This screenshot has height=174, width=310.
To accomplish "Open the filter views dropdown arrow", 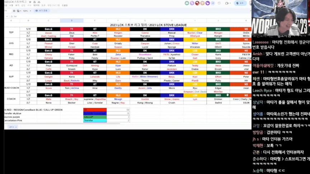I will point(20,11).
